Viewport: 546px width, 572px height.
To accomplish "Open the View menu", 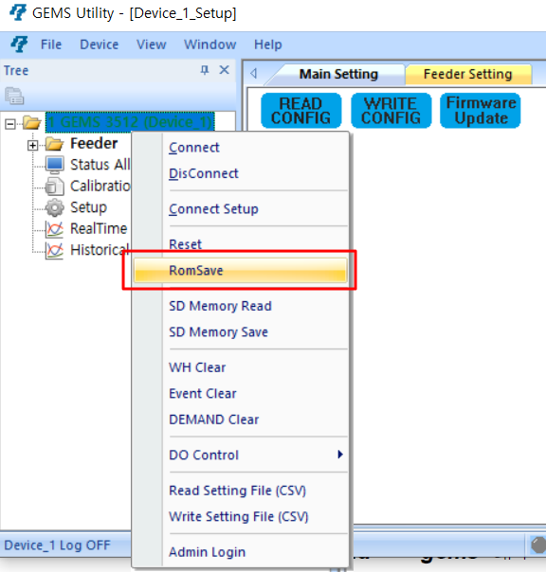I will pyautogui.click(x=152, y=45).
